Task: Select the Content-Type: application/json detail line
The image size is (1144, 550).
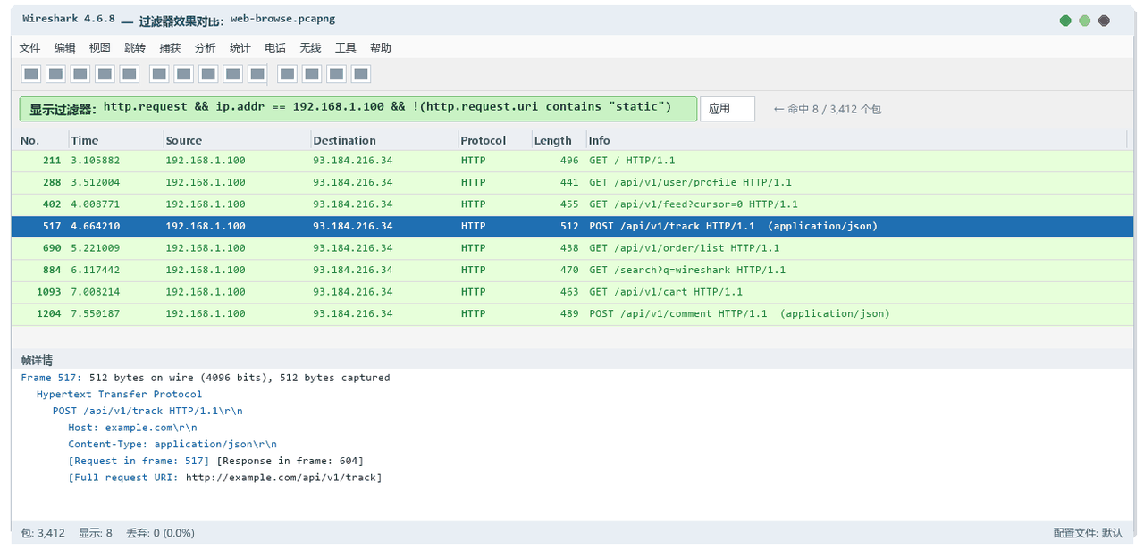Action: coord(172,444)
